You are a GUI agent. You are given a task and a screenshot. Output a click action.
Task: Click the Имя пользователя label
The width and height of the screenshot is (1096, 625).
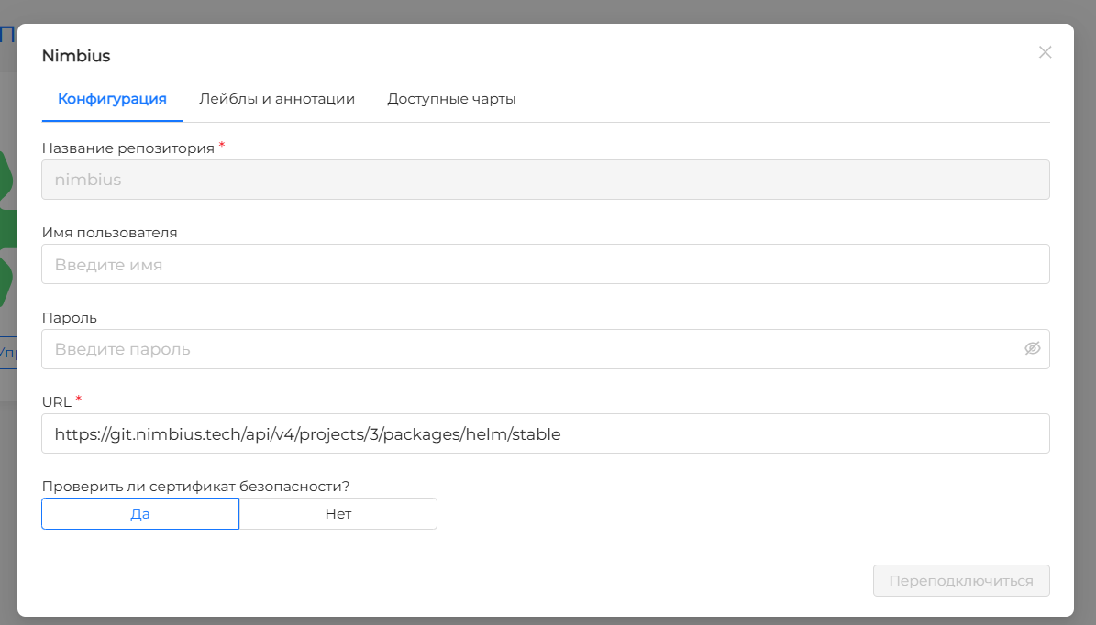[110, 233]
